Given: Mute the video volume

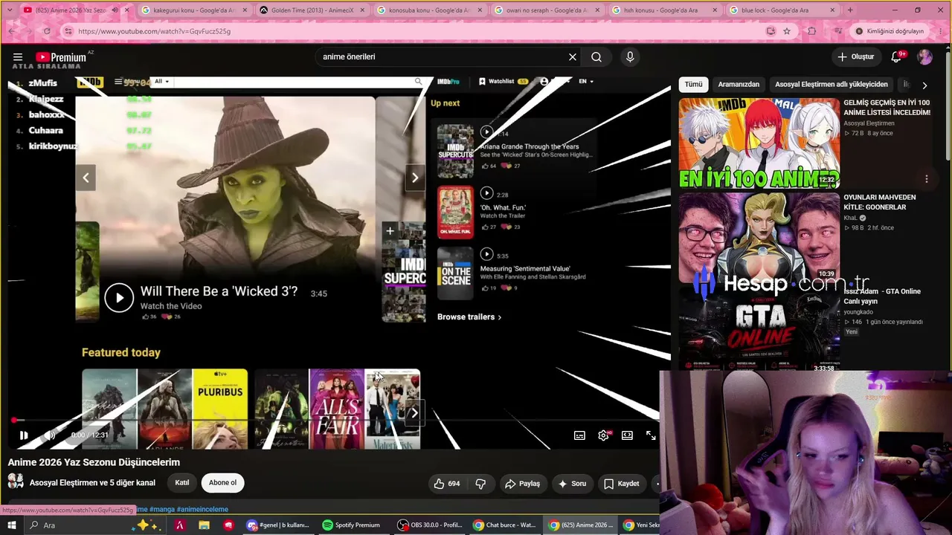Looking at the screenshot, I should [x=49, y=435].
